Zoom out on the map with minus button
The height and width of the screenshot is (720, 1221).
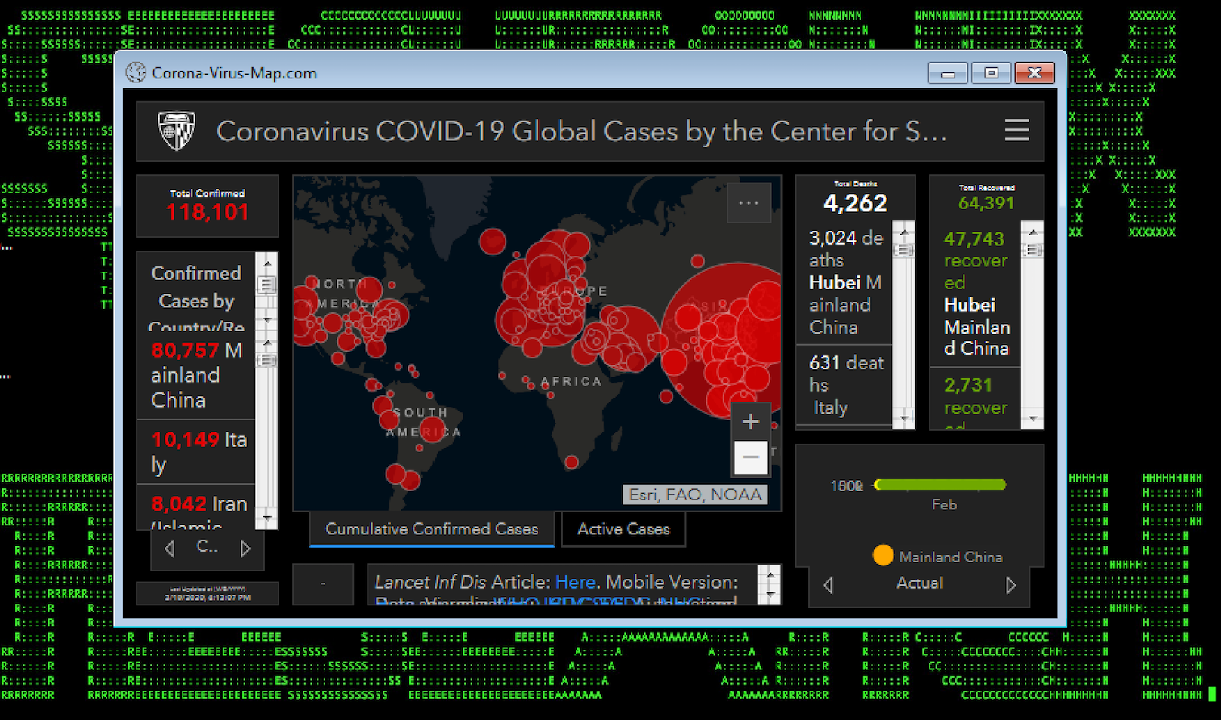click(x=750, y=457)
